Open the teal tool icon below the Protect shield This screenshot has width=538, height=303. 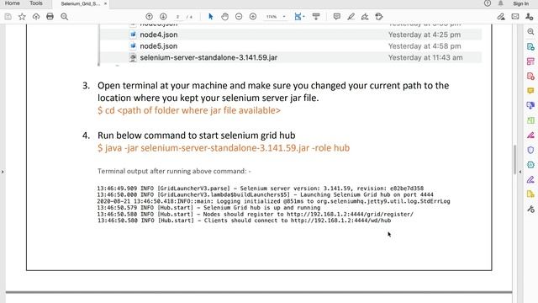pyautogui.click(x=530, y=165)
